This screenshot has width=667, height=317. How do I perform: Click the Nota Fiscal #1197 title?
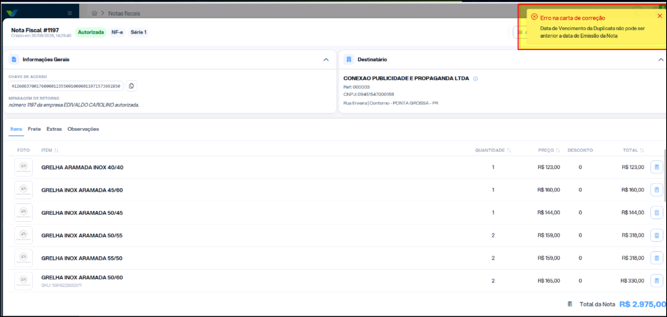click(35, 30)
